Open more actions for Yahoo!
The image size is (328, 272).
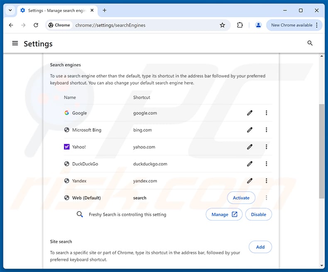click(266, 147)
